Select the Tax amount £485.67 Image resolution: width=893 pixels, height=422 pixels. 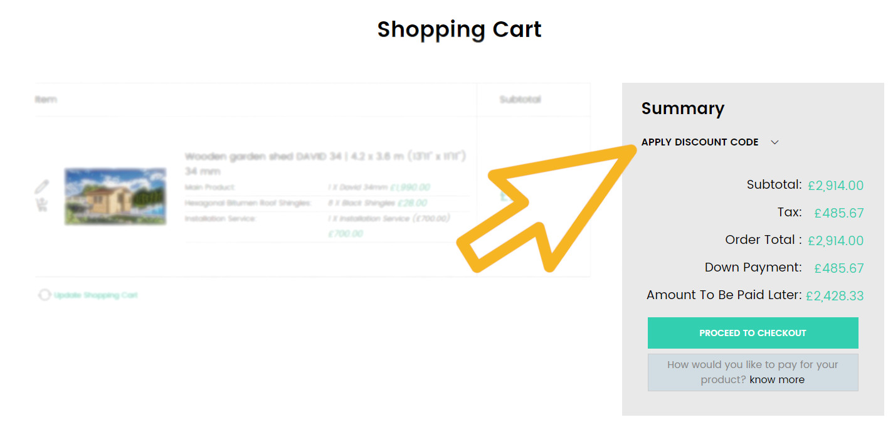(839, 213)
